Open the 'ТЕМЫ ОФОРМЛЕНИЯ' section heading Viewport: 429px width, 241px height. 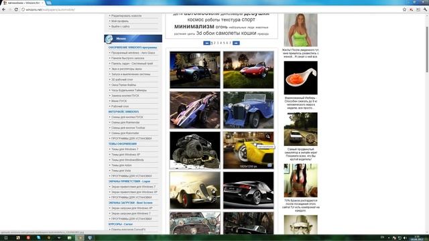point(123,144)
